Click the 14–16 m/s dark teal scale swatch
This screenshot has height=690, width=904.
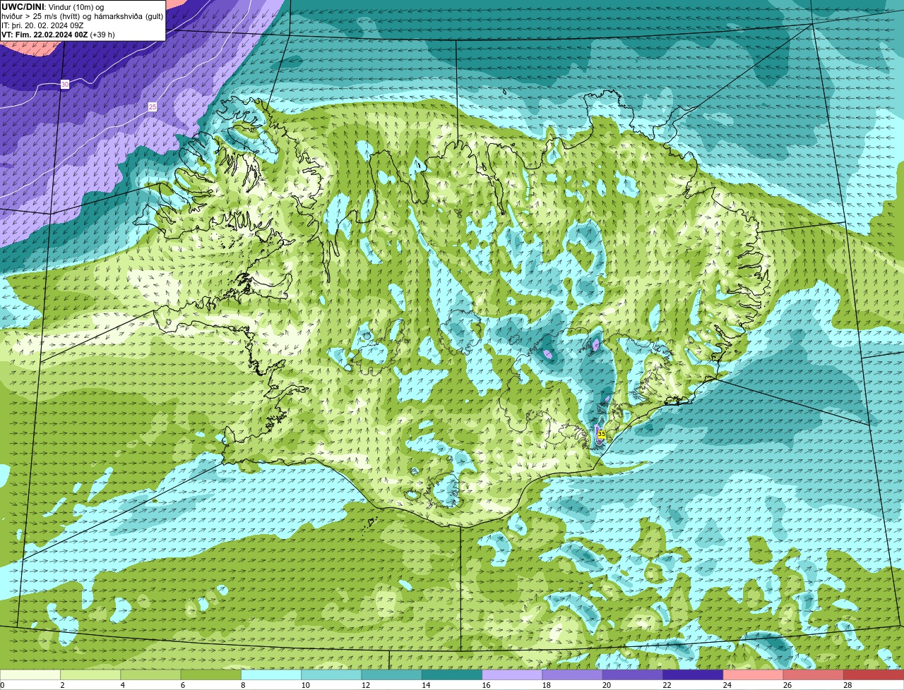click(452, 674)
